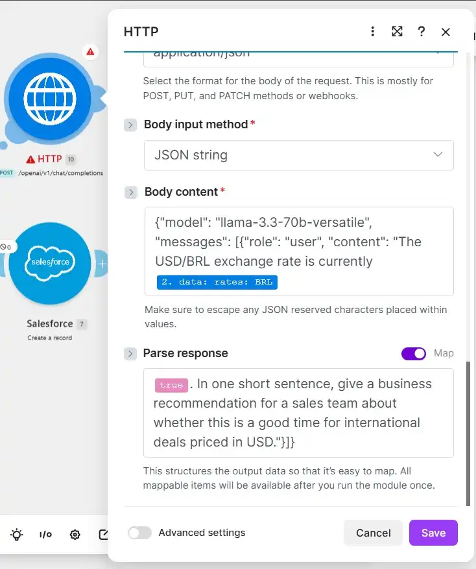Click the Save button

433,533
